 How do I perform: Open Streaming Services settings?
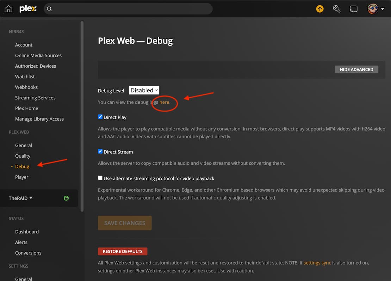[35, 98]
